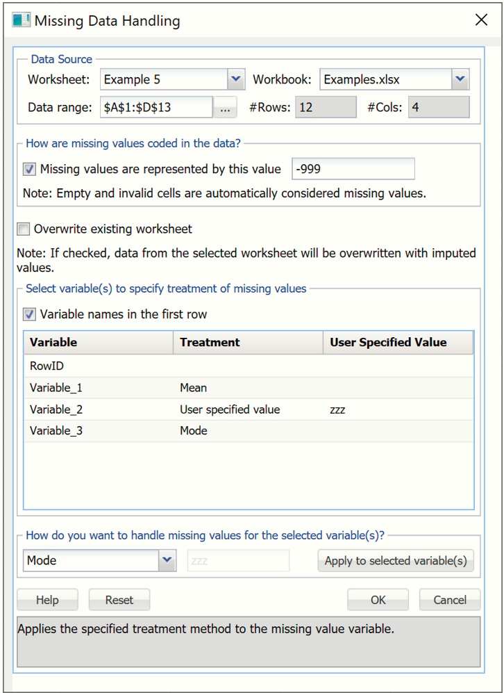
Task: Click the Data range input field
Action: [x=156, y=107]
